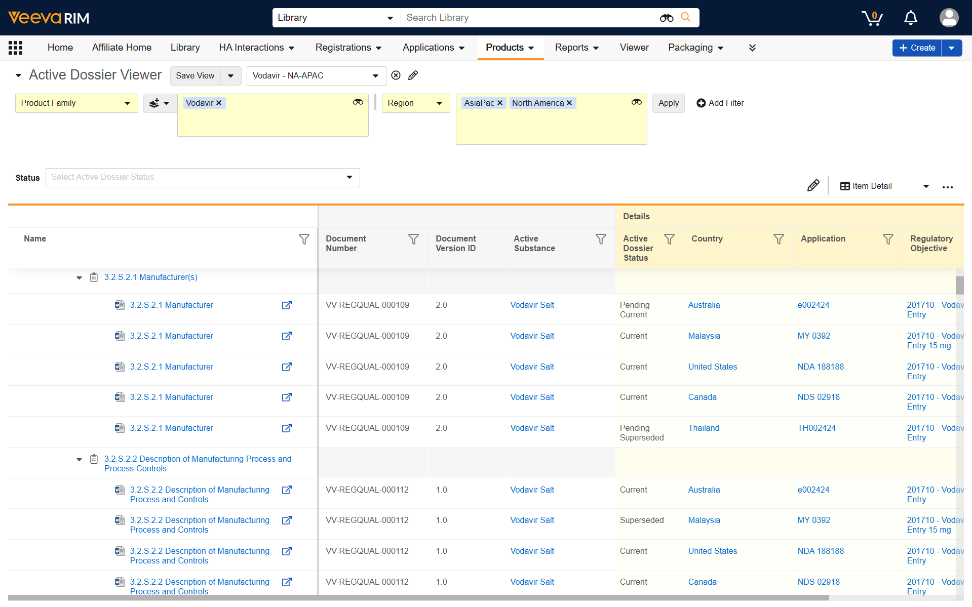Open the user profile avatar

pyautogui.click(x=949, y=18)
